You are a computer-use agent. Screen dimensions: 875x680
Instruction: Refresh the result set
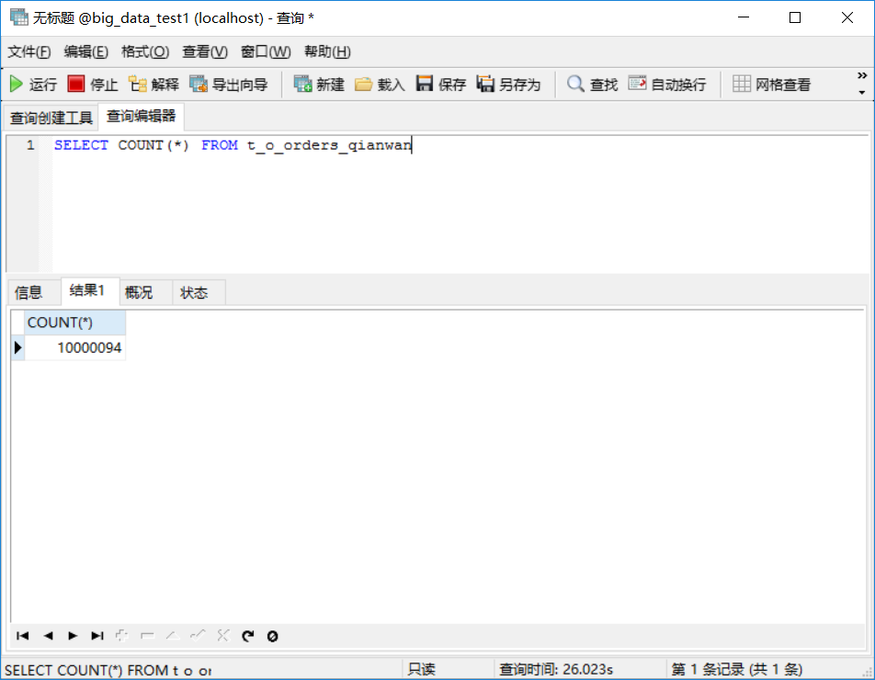click(x=246, y=635)
